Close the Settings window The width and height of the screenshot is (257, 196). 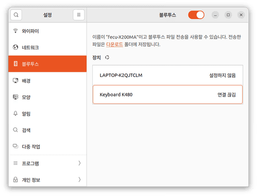tap(241, 15)
